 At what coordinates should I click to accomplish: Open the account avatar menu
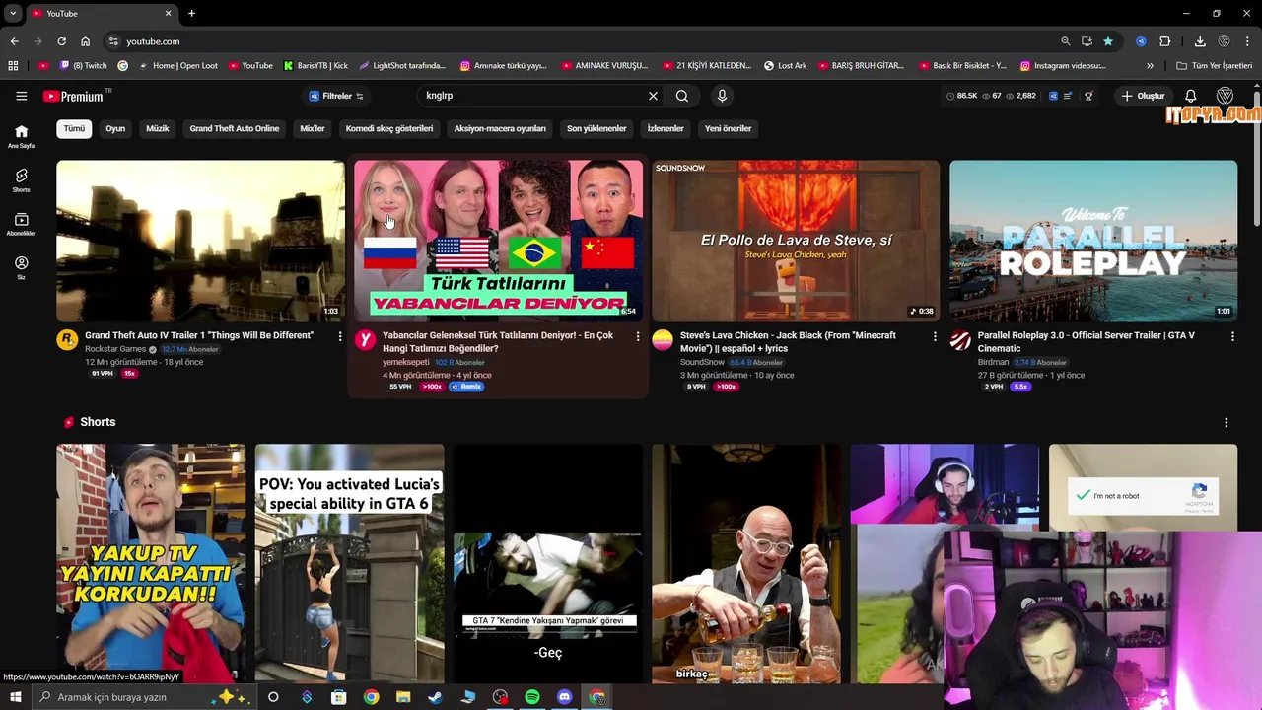pyautogui.click(x=1225, y=96)
